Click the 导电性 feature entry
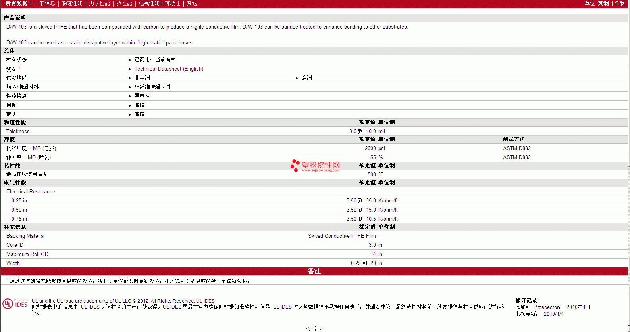 pos(142,96)
